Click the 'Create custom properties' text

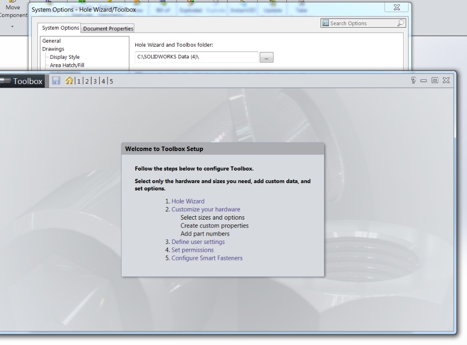(215, 226)
